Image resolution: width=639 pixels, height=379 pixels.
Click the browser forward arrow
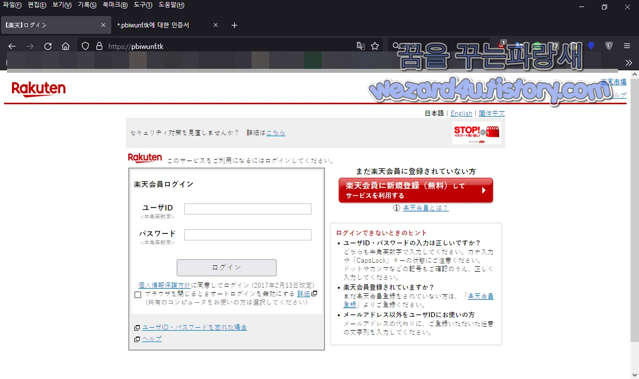pos(30,46)
